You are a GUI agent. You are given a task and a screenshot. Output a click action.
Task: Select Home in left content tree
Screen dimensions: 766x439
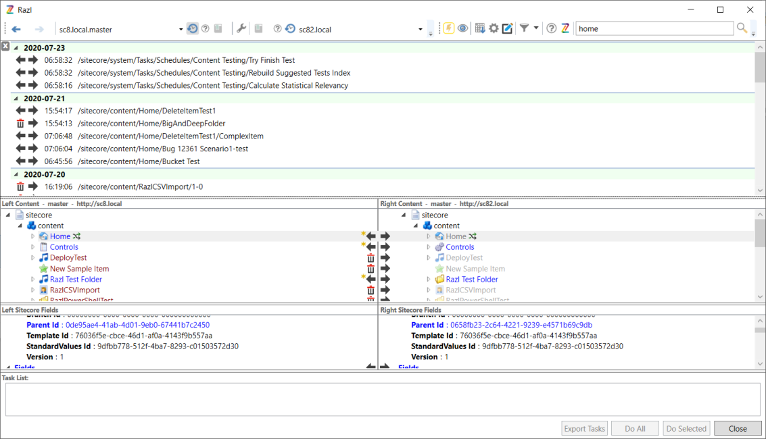(60, 236)
